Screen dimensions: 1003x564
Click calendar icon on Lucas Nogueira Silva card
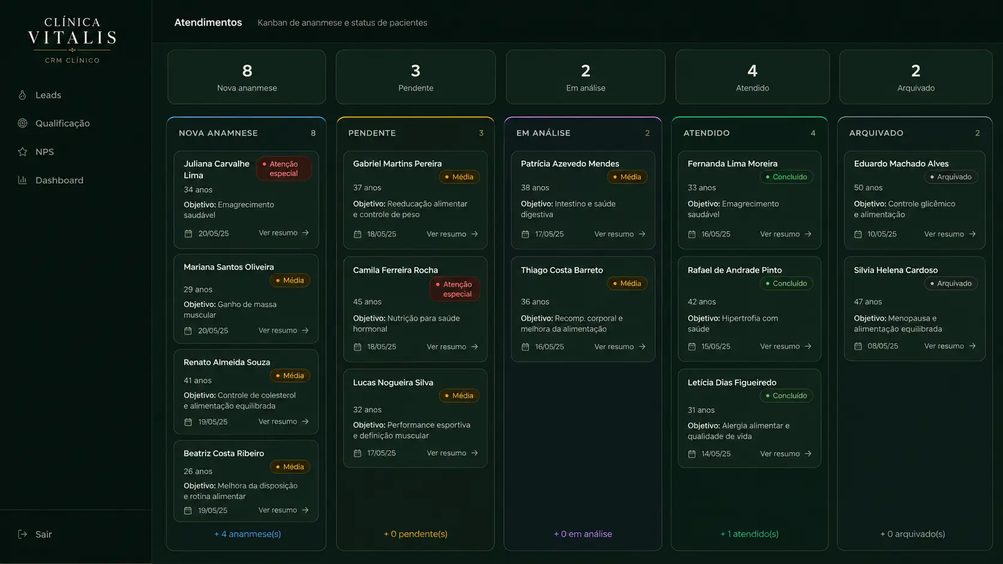pyautogui.click(x=358, y=454)
